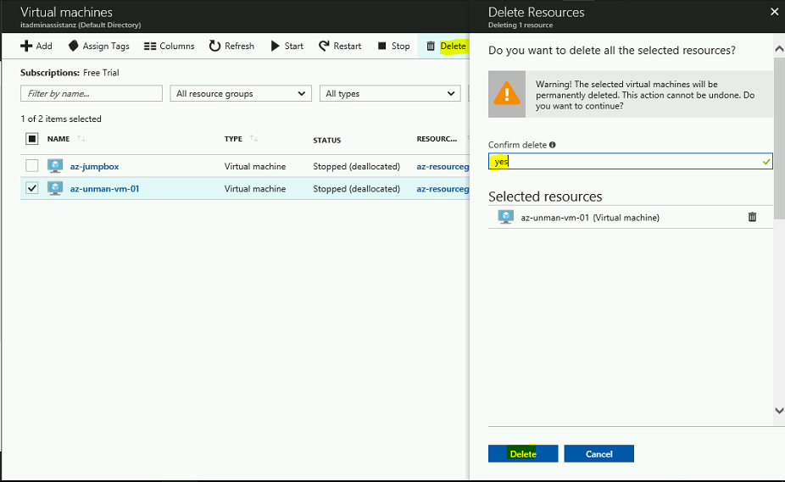The height and width of the screenshot is (482, 785).
Task: Click Start in the toolbar
Action: [x=287, y=46]
